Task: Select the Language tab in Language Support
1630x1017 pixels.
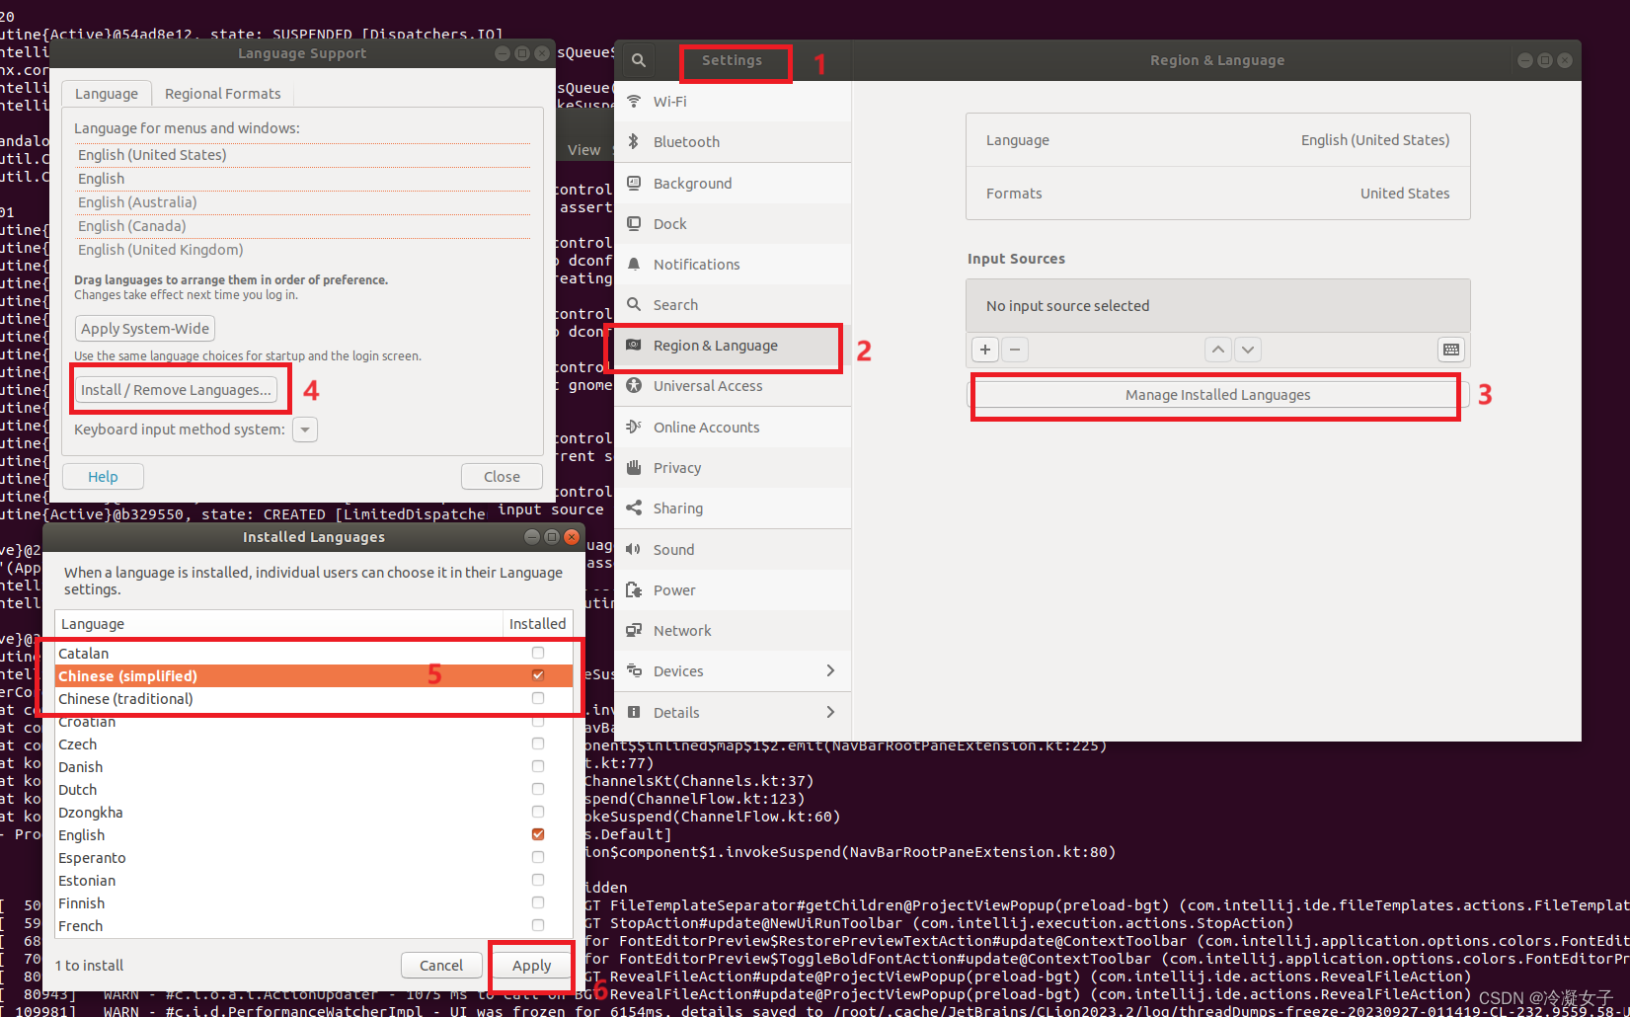Action: pyautogui.click(x=106, y=93)
